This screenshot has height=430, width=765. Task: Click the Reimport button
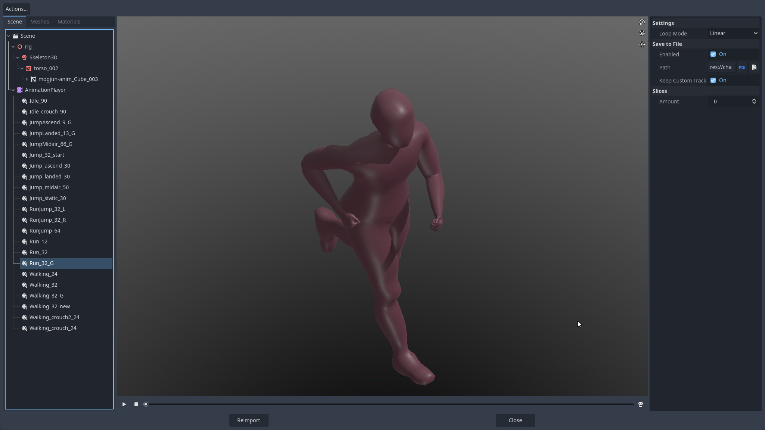248,420
